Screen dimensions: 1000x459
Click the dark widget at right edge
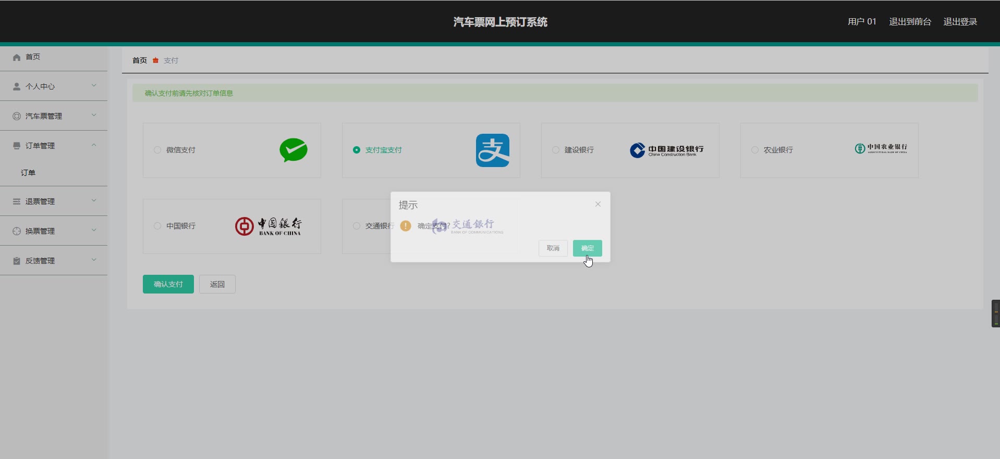click(x=996, y=313)
